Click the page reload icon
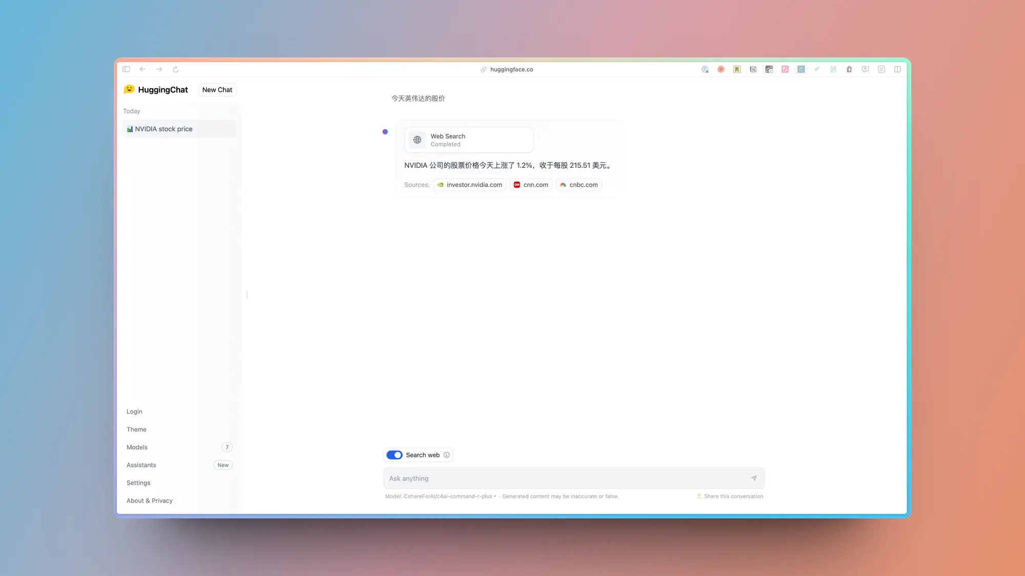This screenshot has width=1025, height=576. coord(175,69)
